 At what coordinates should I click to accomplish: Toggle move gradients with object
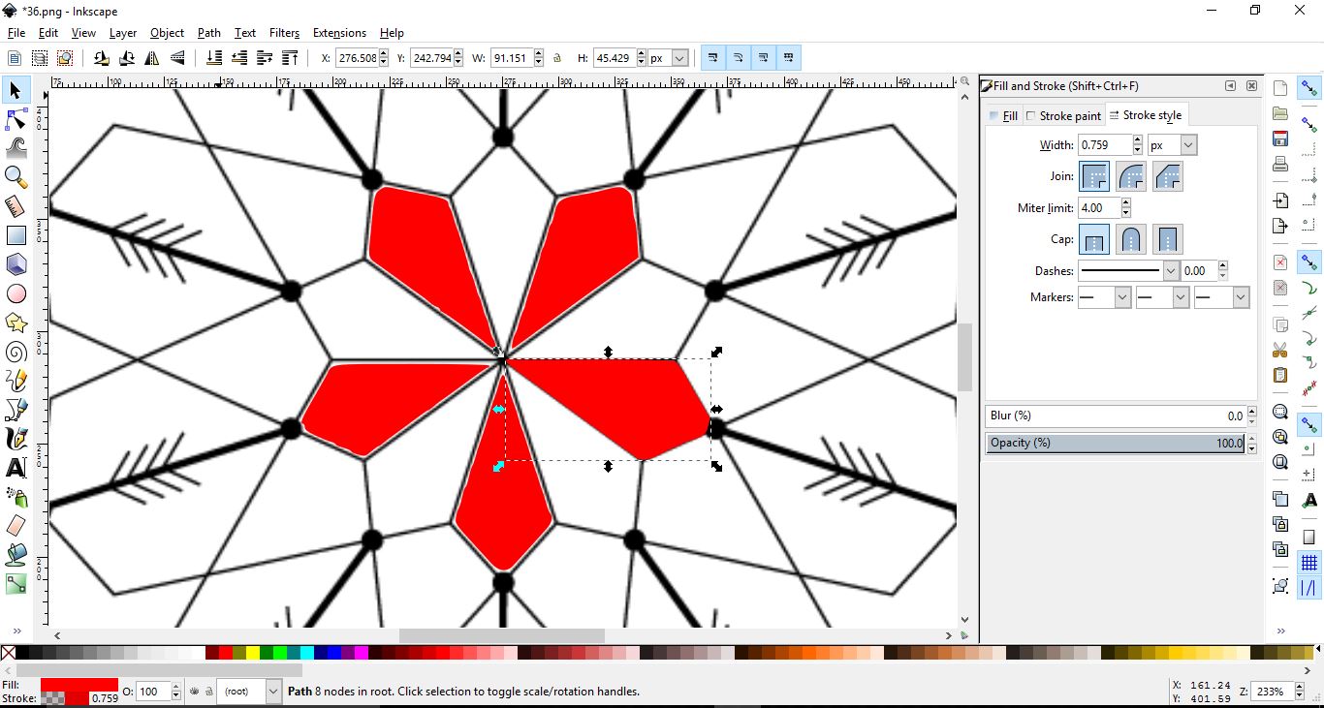pyautogui.click(x=763, y=58)
